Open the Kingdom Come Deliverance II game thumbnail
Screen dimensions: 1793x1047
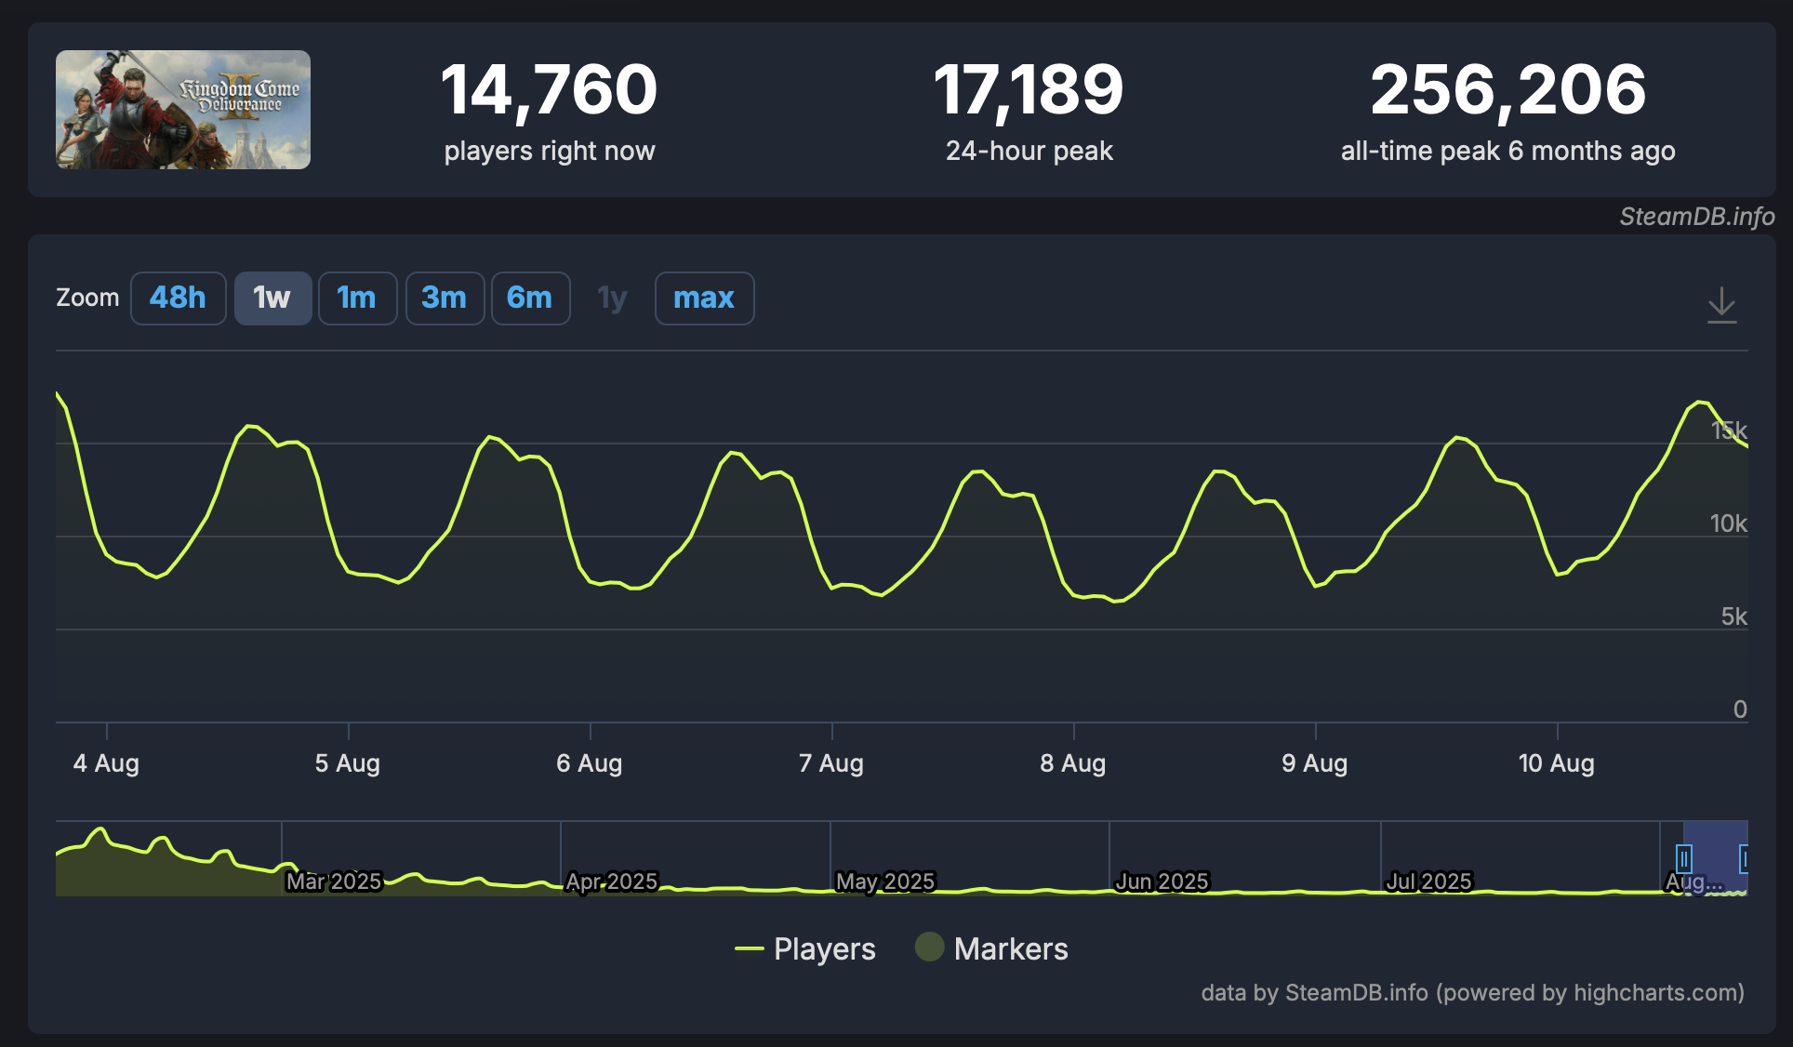(183, 110)
